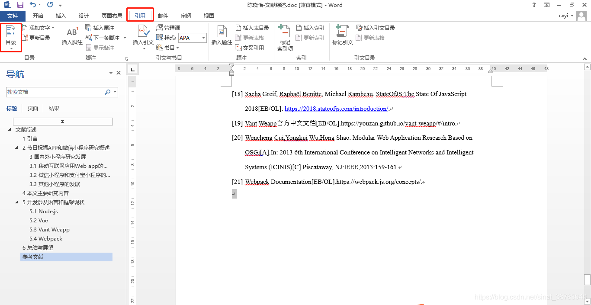The height and width of the screenshot is (305, 591).
Task: Open Word help question mark icon
Action: (534, 5)
